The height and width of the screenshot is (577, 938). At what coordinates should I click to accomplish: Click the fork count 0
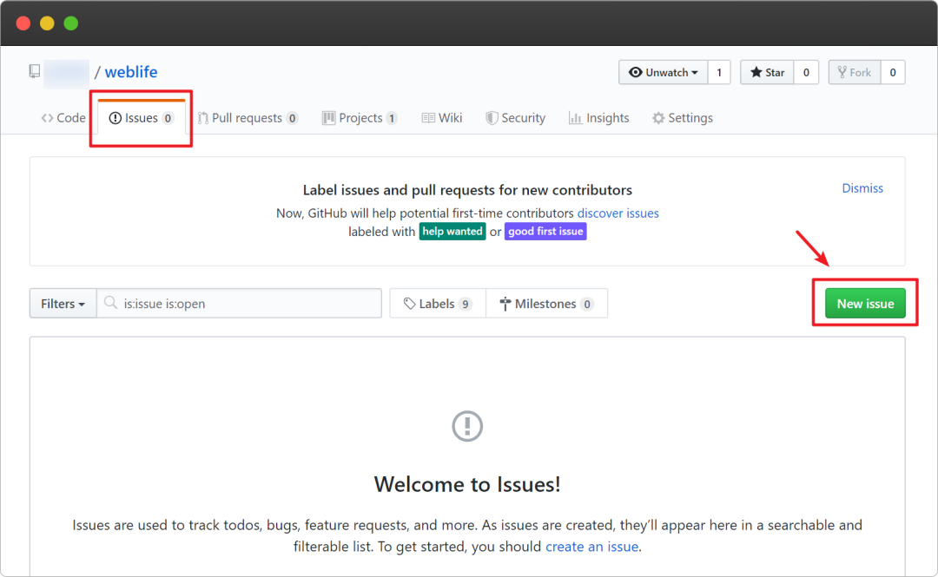tap(893, 72)
